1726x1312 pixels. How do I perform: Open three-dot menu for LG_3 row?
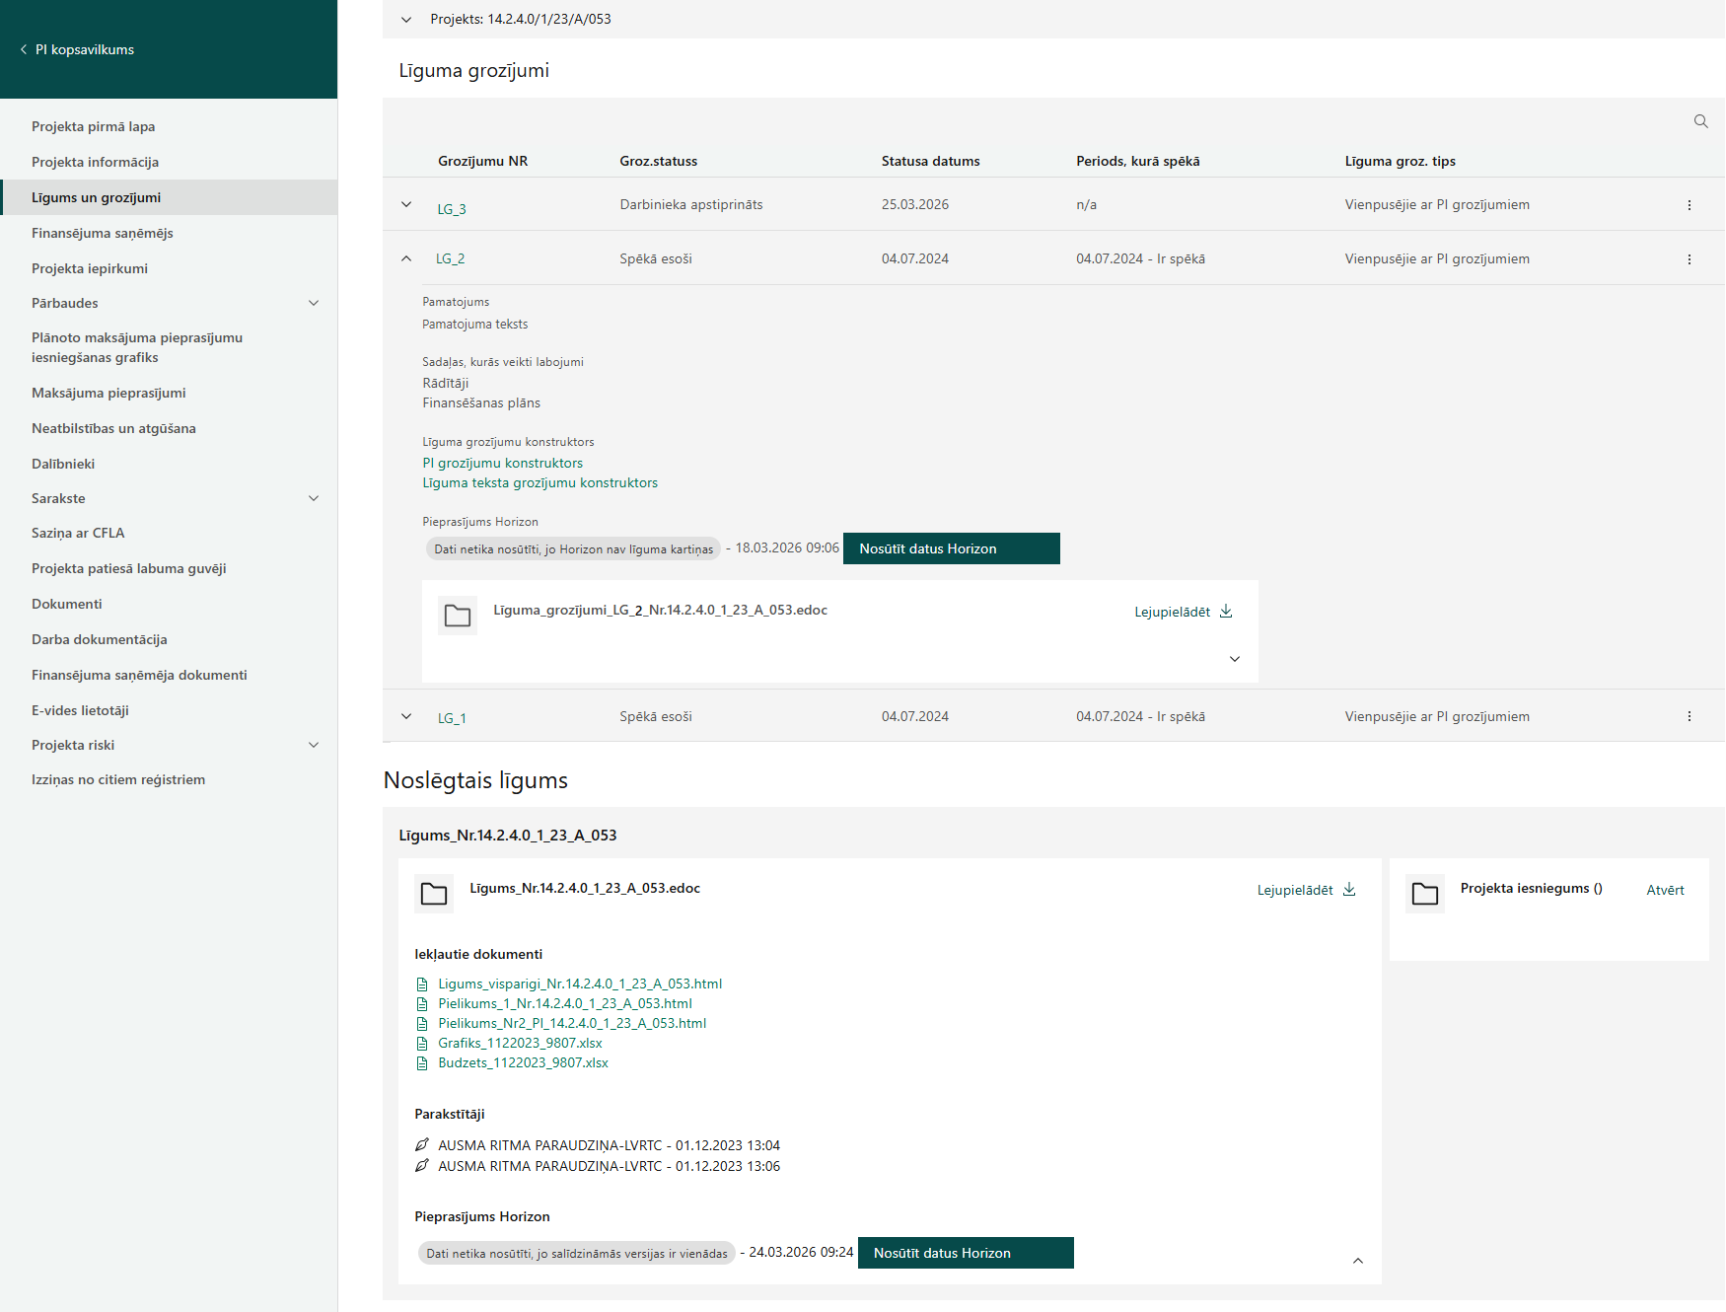[1689, 205]
